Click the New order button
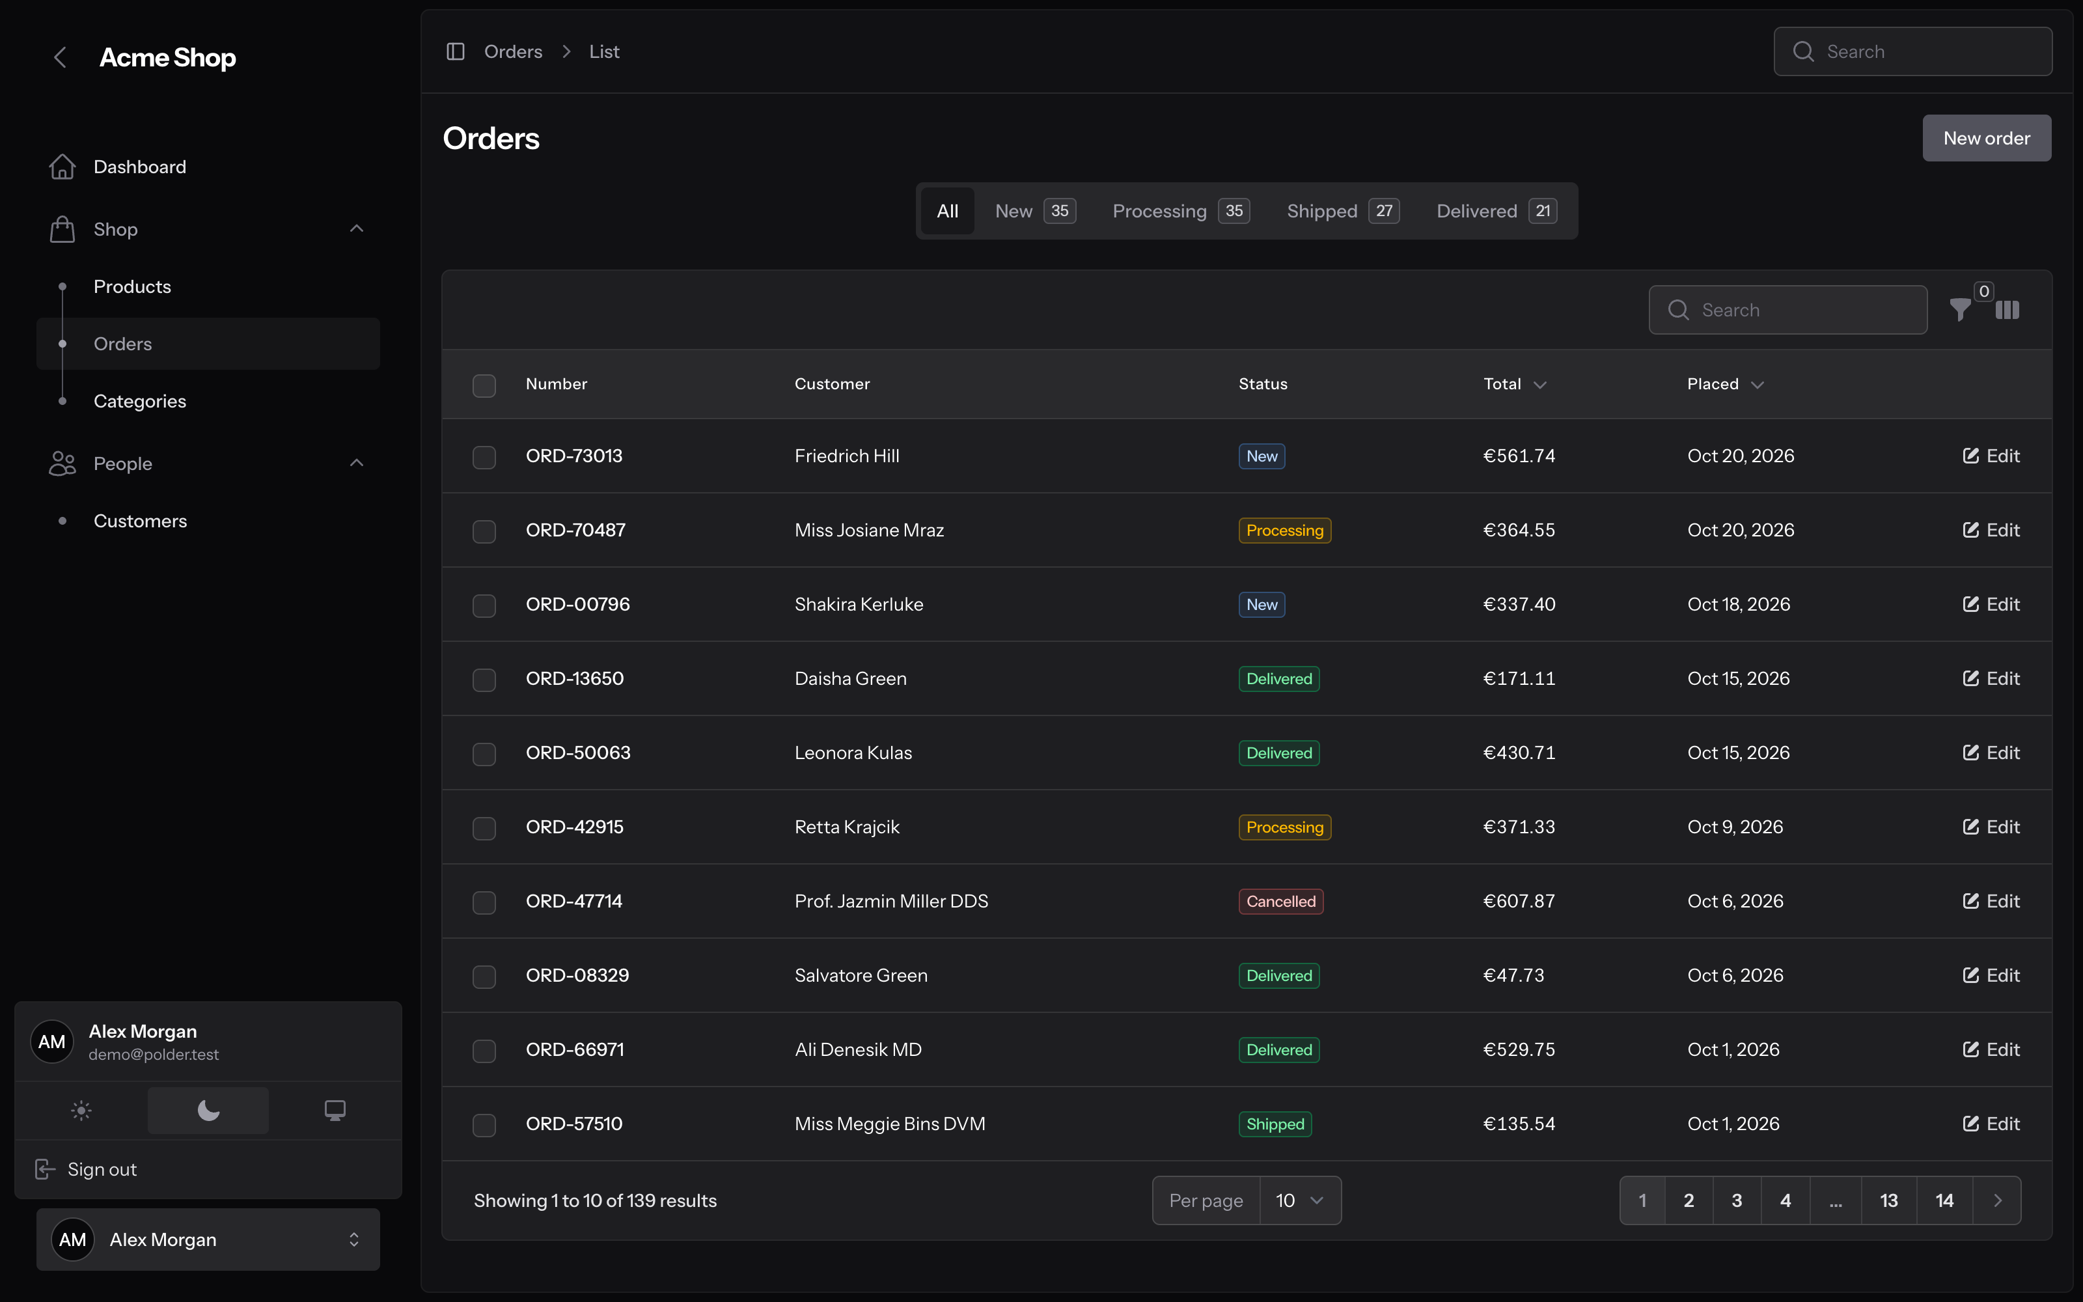The width and height of the screenshot is (2083, 1302). tap(1987, 138)
